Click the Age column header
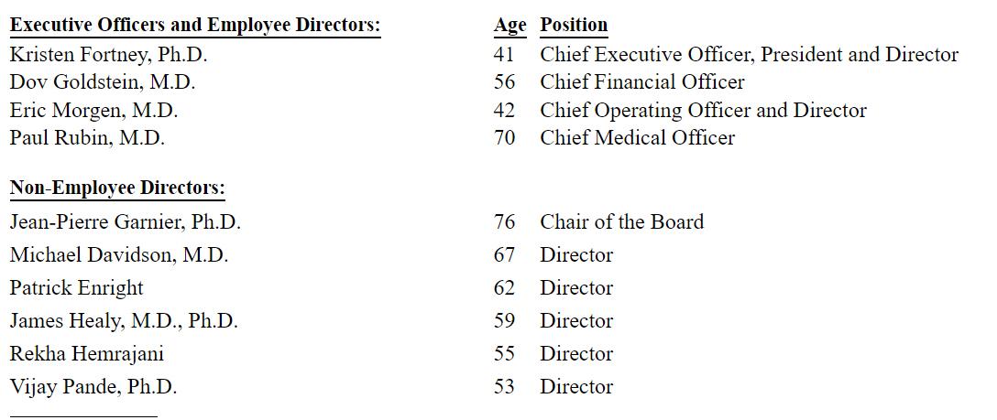 (x=509, y=26)
